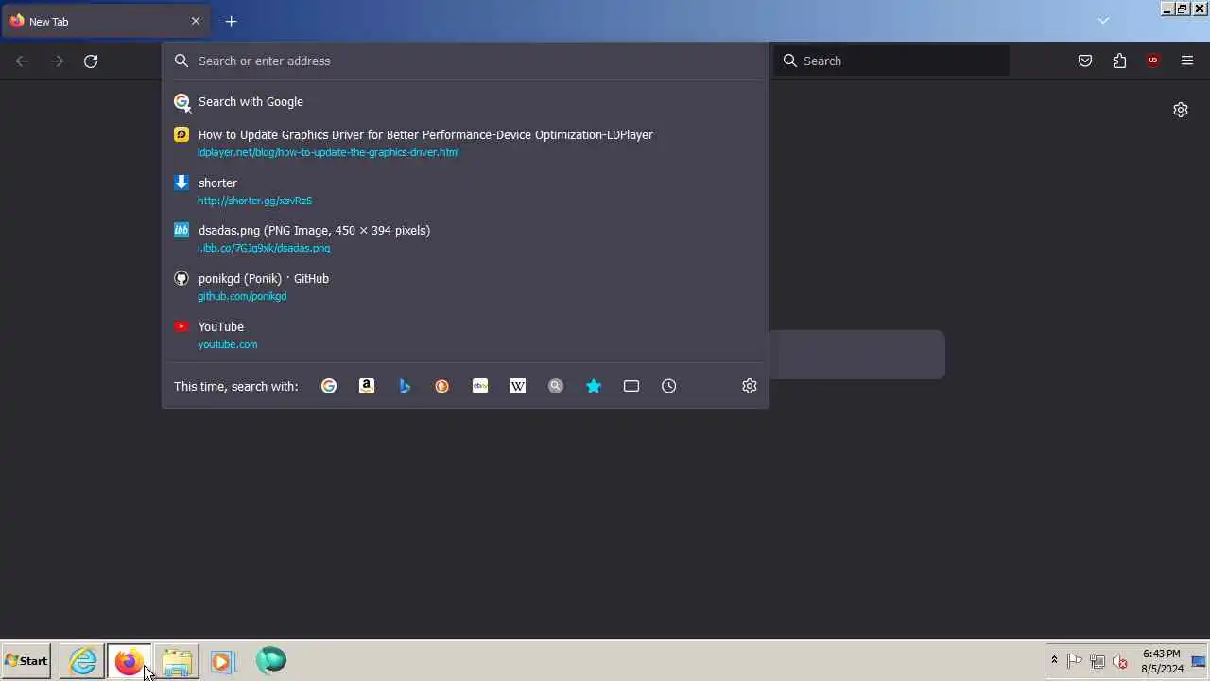Open the taskbar clock 6:43 PM
1210x681 pixels.
click(1162, 661)
